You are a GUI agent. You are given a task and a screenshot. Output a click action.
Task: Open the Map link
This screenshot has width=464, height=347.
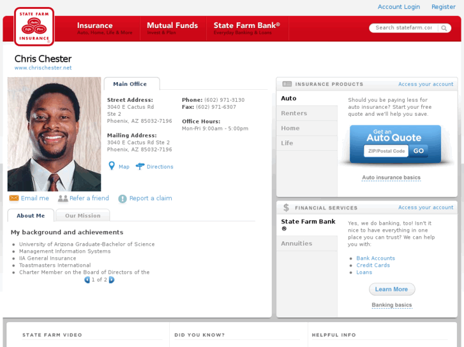124,167
